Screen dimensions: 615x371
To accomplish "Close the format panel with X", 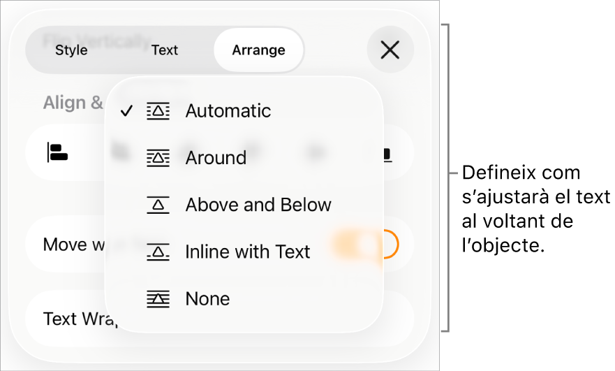I will click(x=390, y=50).
